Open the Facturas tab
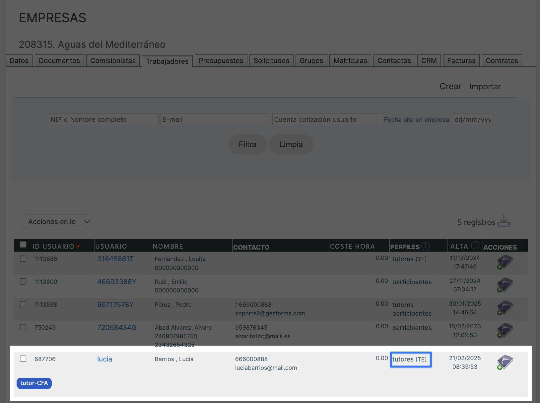The image size is (540, 403). point(461,61)
